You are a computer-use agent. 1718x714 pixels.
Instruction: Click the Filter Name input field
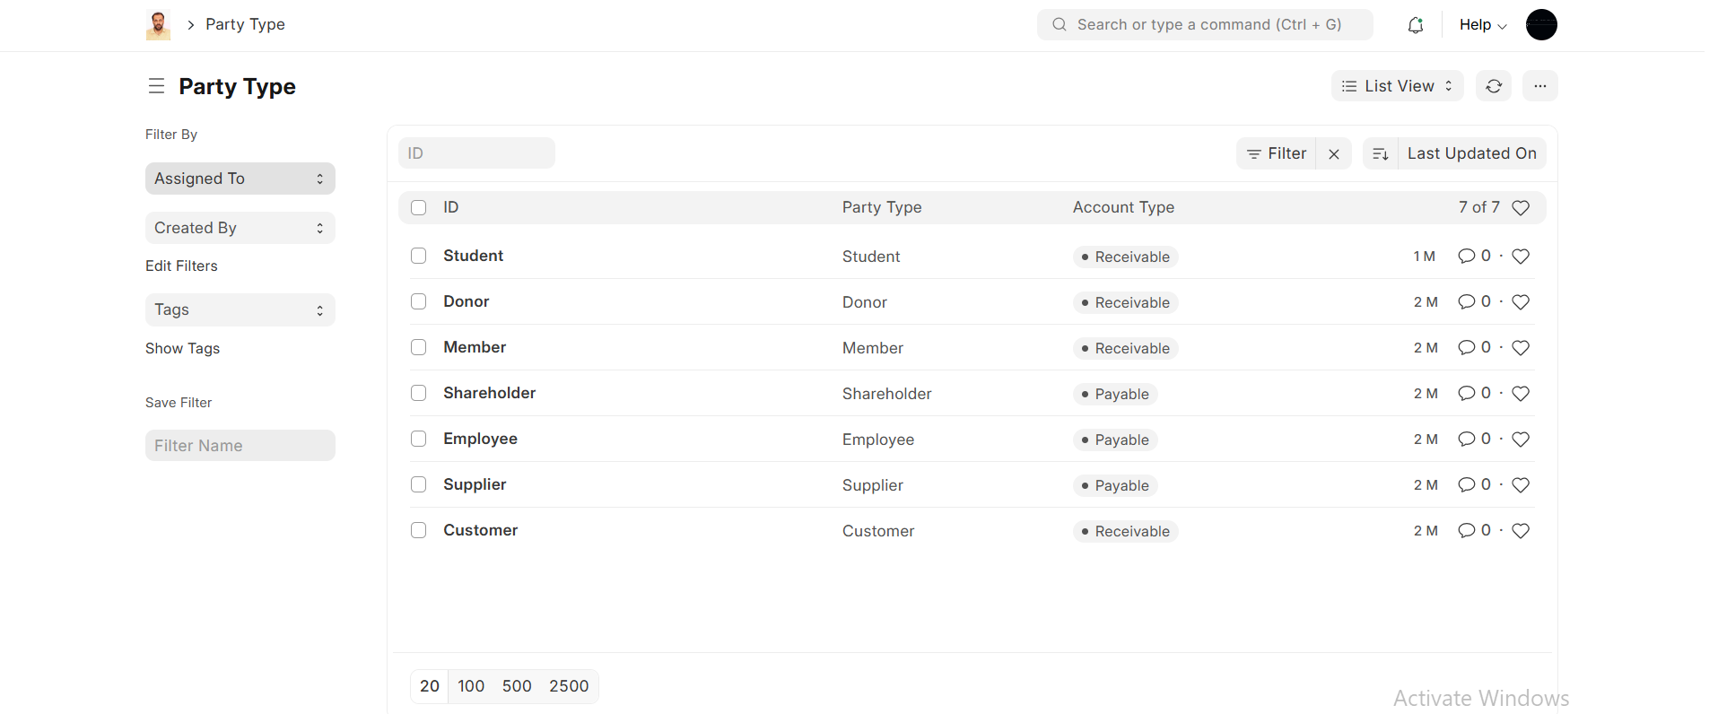tap(240, 446)
